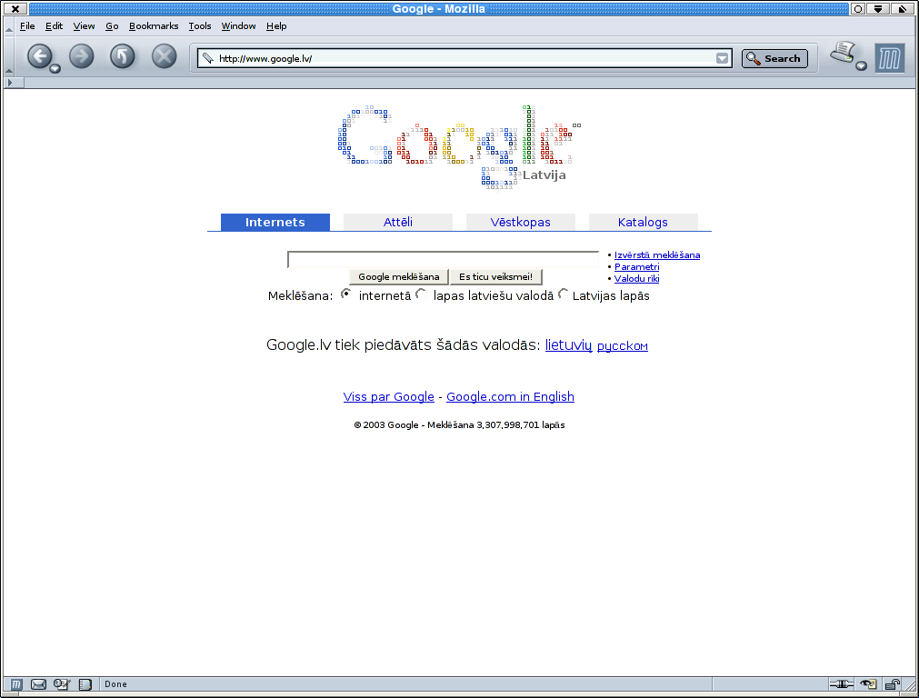Open Composer from the status bar icon
919x698 pixels.
[x=62, y=684]
